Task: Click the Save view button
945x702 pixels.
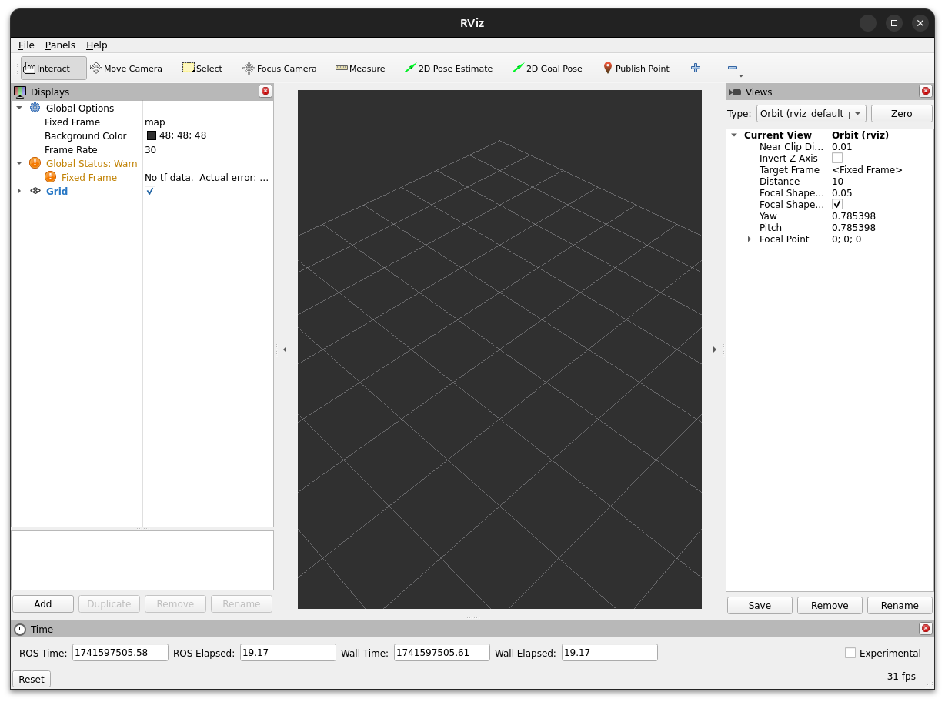Action: pyautogui.click(x=760, y=605)
